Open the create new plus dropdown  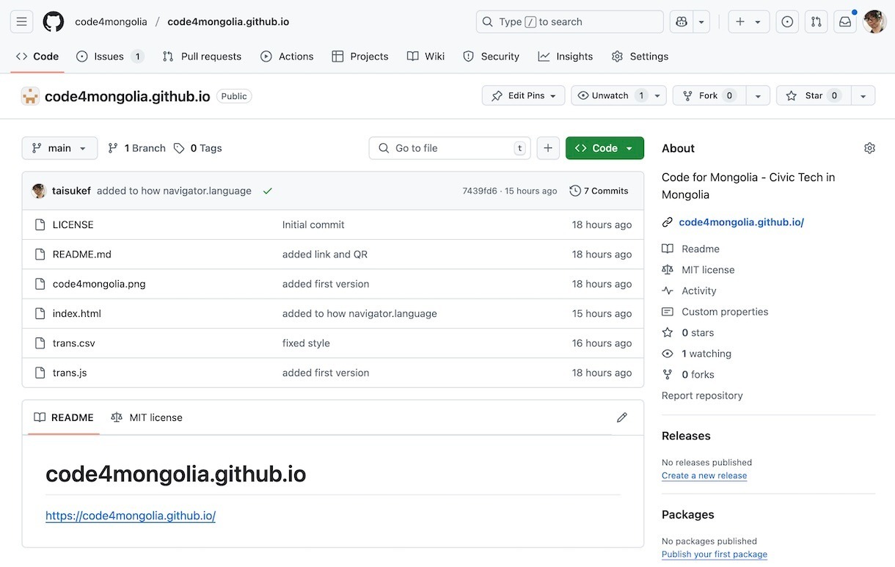click(x=748, y=22)
